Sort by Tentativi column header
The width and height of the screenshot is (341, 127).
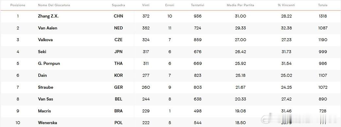point(197,5)
